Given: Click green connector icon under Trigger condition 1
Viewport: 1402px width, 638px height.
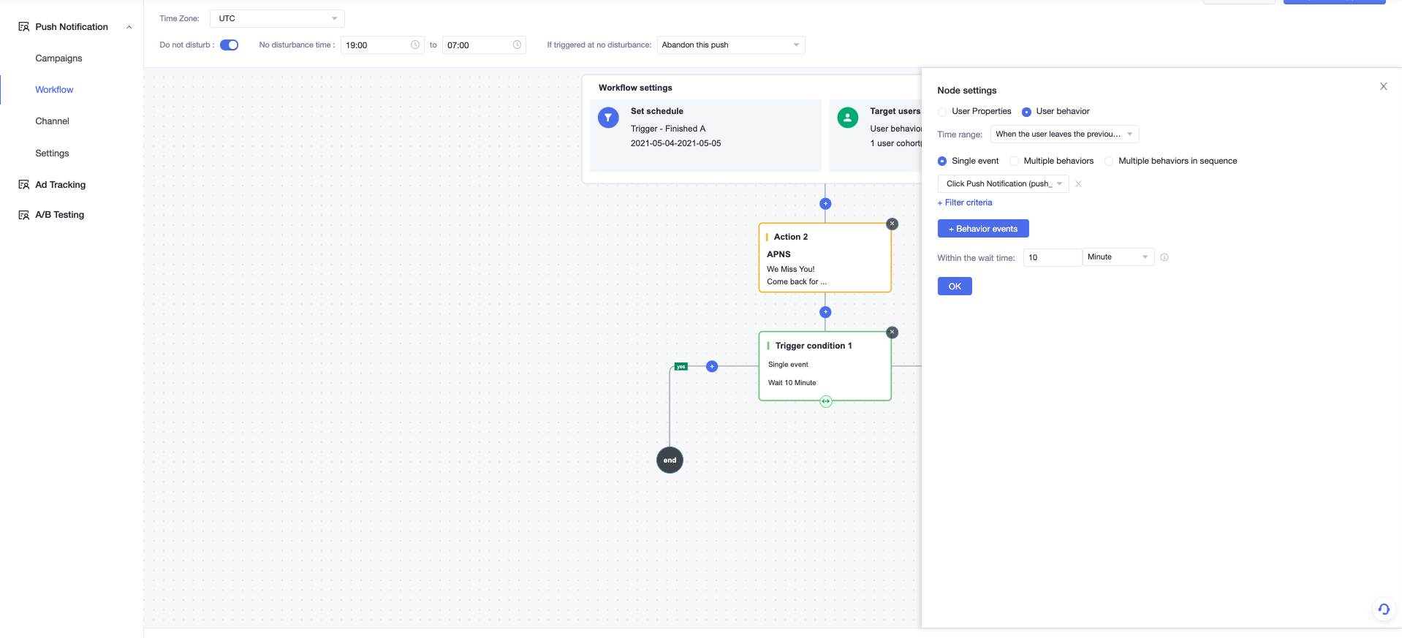Looking at the screenshot, I should [826, 401].
